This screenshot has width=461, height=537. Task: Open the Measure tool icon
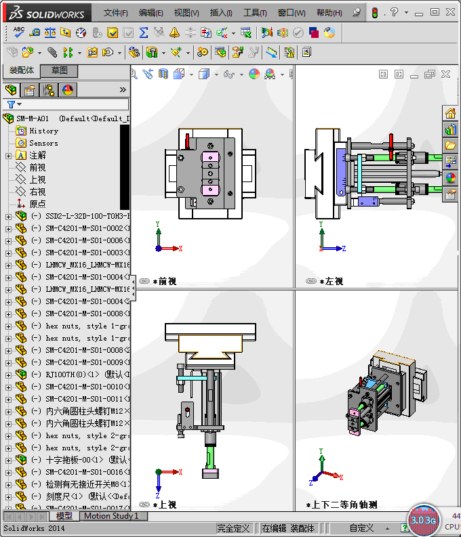tap(35, 33)
